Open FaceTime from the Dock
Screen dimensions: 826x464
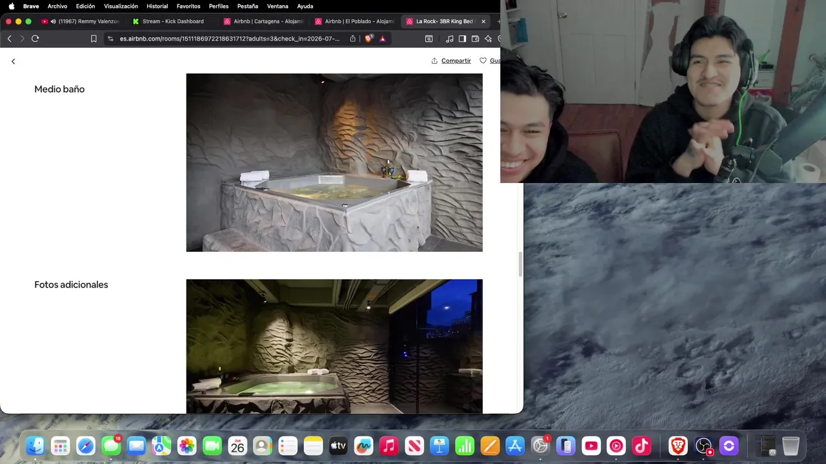point(212,446)
